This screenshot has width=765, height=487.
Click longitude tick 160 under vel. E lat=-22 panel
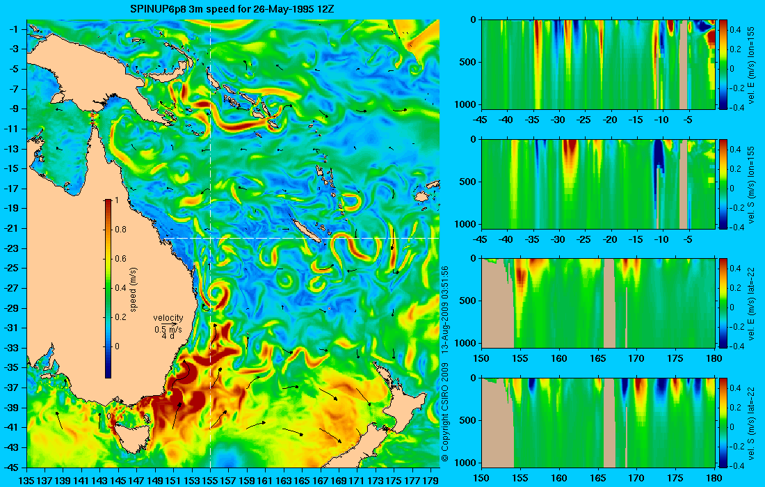tap(559, 358)
